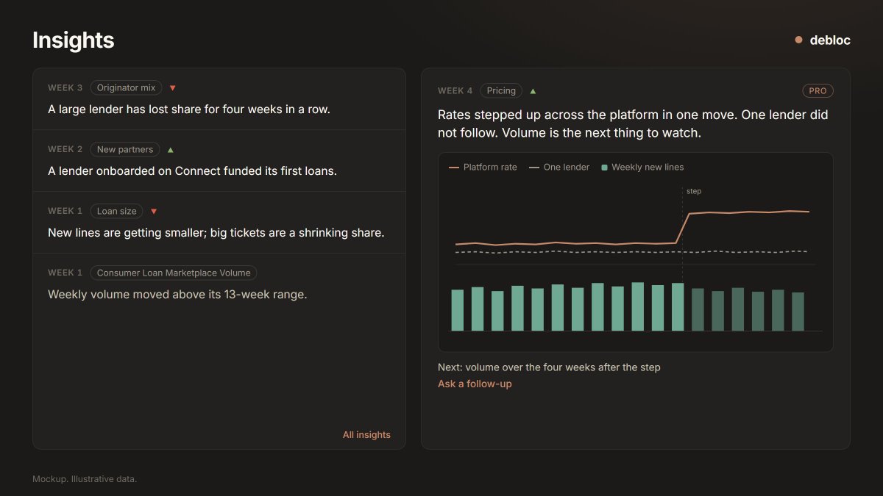Click the step marker label on chart
This screenshot has height=496, width=883.
coord(694,191)
